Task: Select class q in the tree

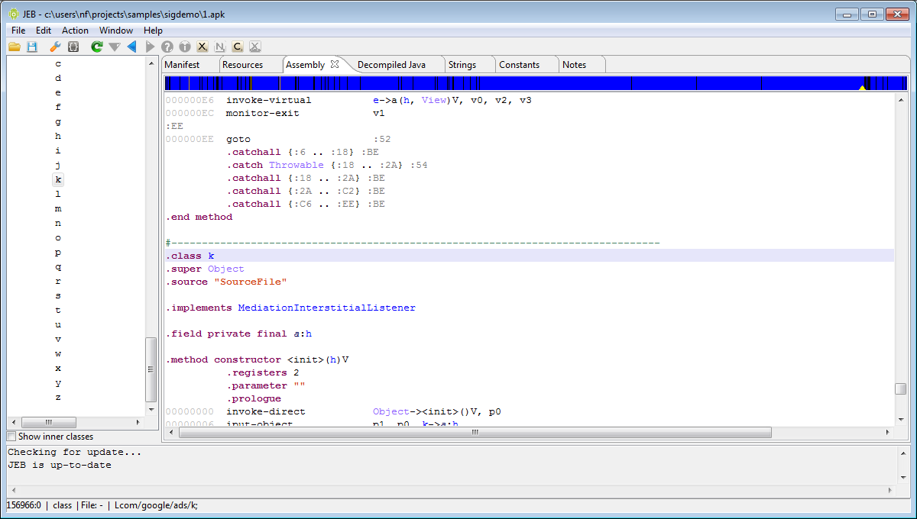Action: (58, 267)
